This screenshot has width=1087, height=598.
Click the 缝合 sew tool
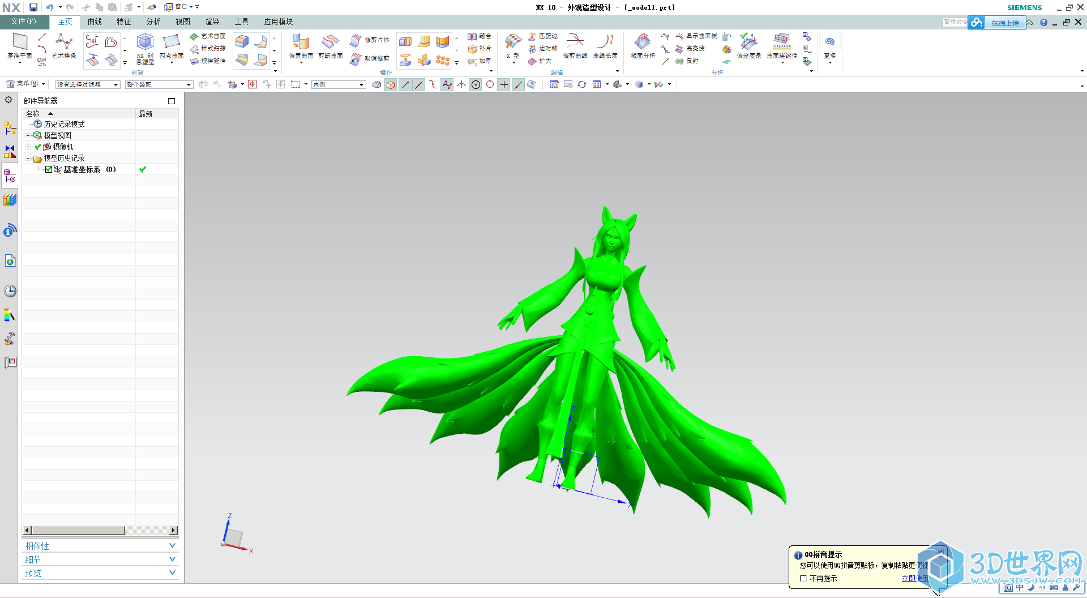(x=479, y=36)
